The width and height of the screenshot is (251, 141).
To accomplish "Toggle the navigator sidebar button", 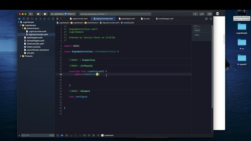I will [x=31, y=14].
